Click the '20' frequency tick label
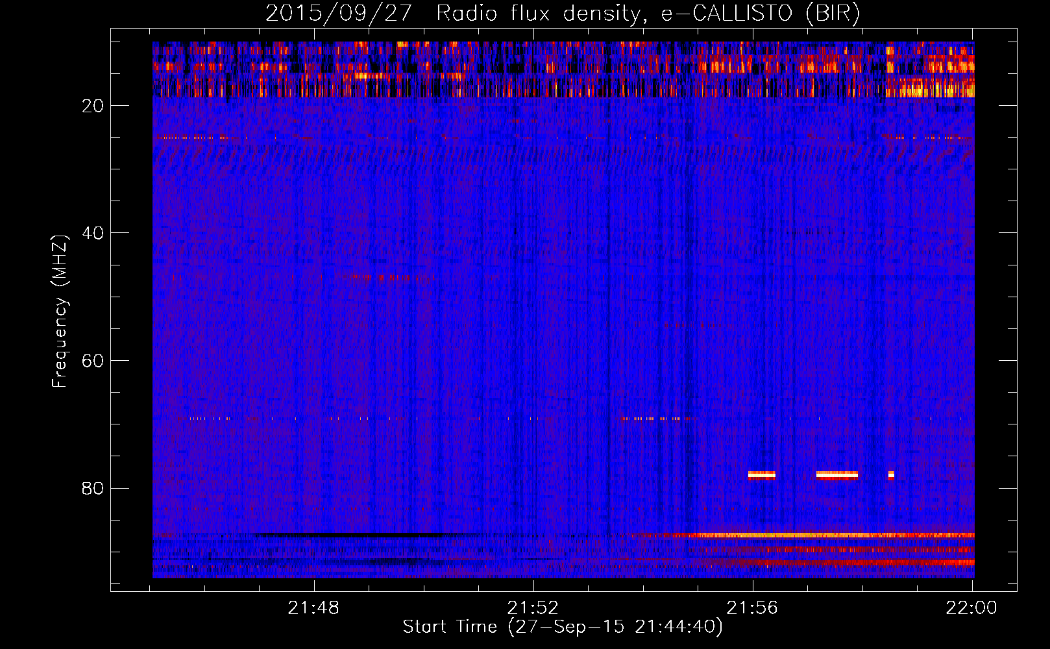 (93, 106)
